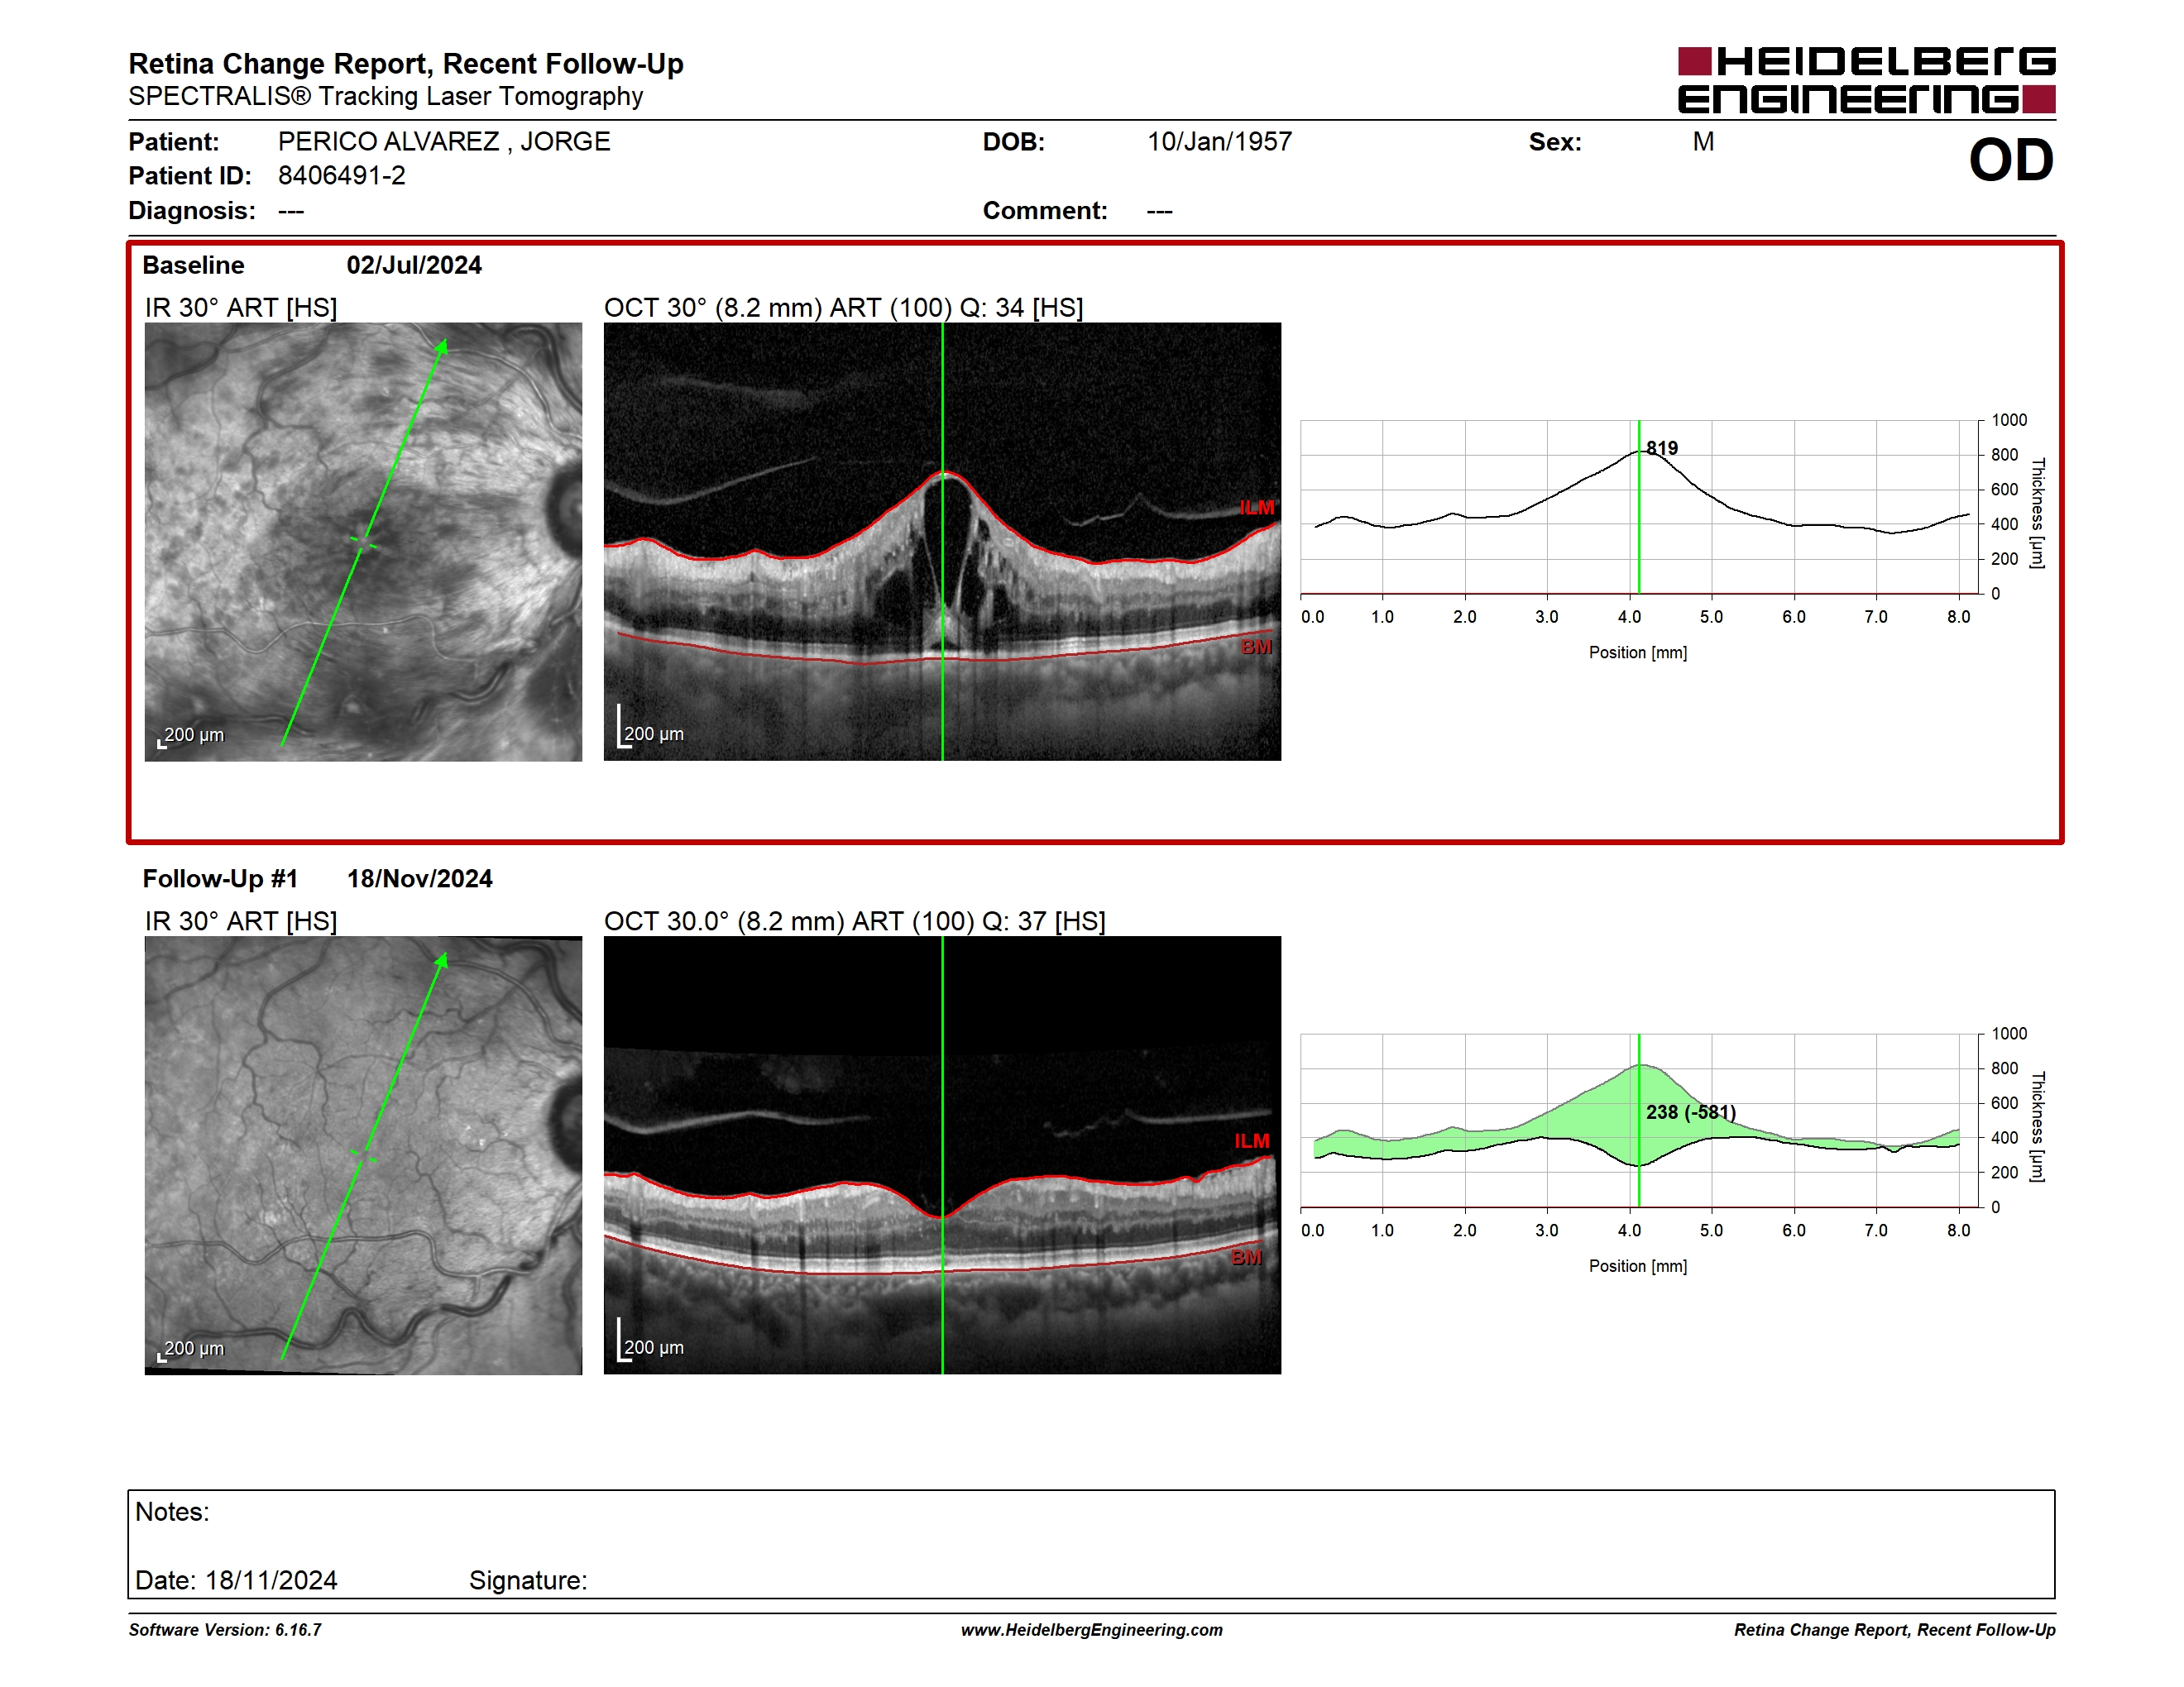Screen dimensions: 2184x1687
Task: Open the baseline OCT B-scan image
Action: (942, 542)
